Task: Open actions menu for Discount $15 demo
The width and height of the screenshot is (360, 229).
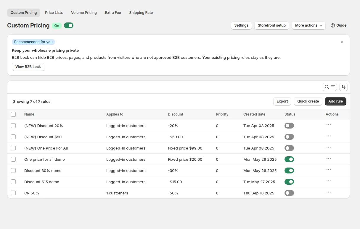Action: click(329, 181)
